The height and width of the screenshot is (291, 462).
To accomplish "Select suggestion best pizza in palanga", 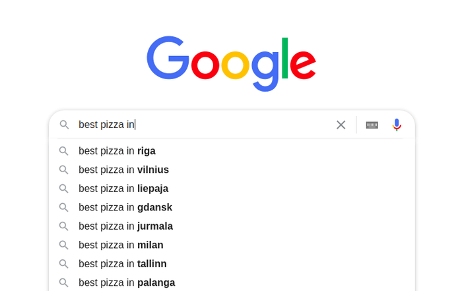I will pyautogui.click(x=232, y=282).
